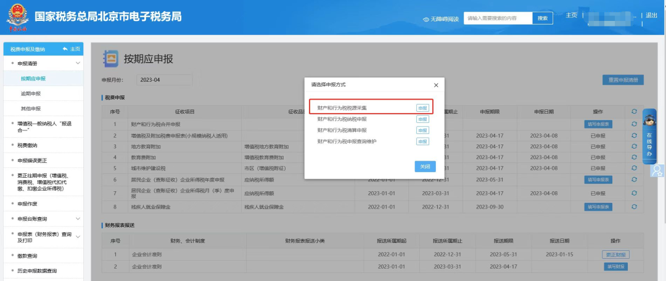The height and width of the screenshot is (281, 666).
Task: Select 逾期申报 in the sidebar
Action: pyautogui.click(x=31, y=93)
